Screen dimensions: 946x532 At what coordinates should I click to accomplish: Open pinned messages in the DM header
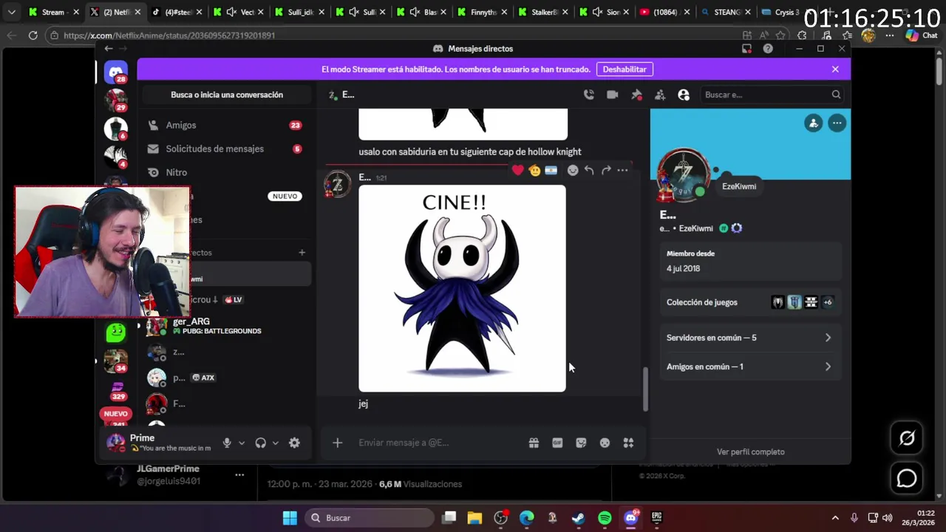coord(636,95)
